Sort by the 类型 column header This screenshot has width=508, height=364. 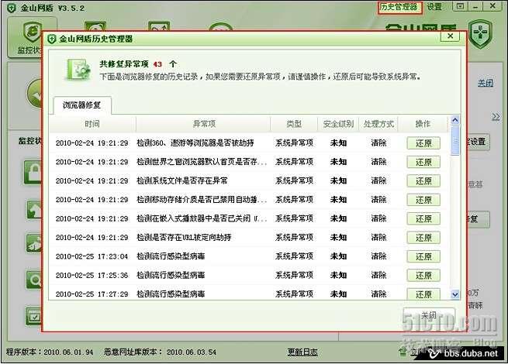294,124
